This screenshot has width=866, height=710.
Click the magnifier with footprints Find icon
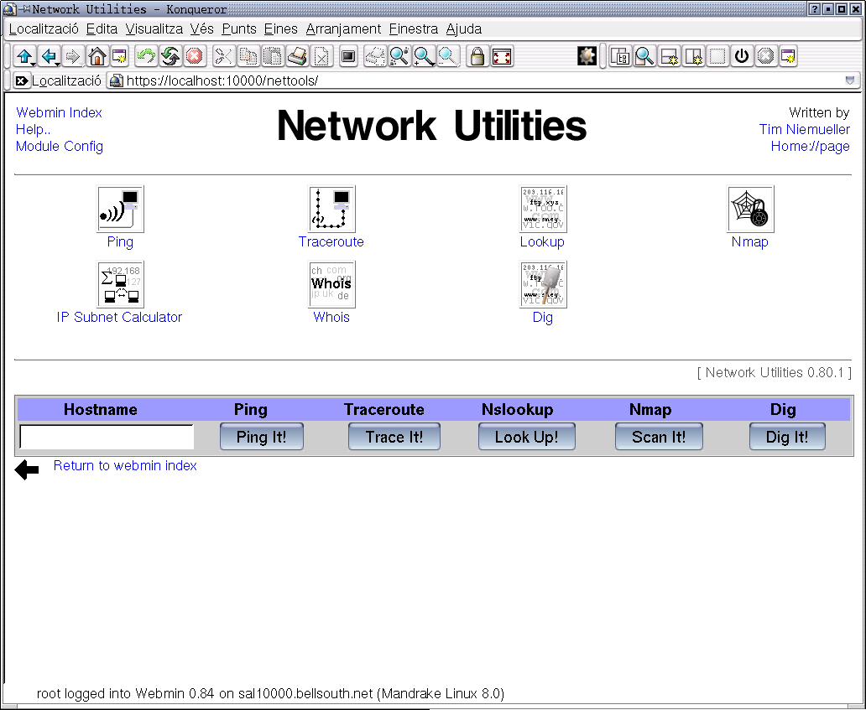coord(399,56)
